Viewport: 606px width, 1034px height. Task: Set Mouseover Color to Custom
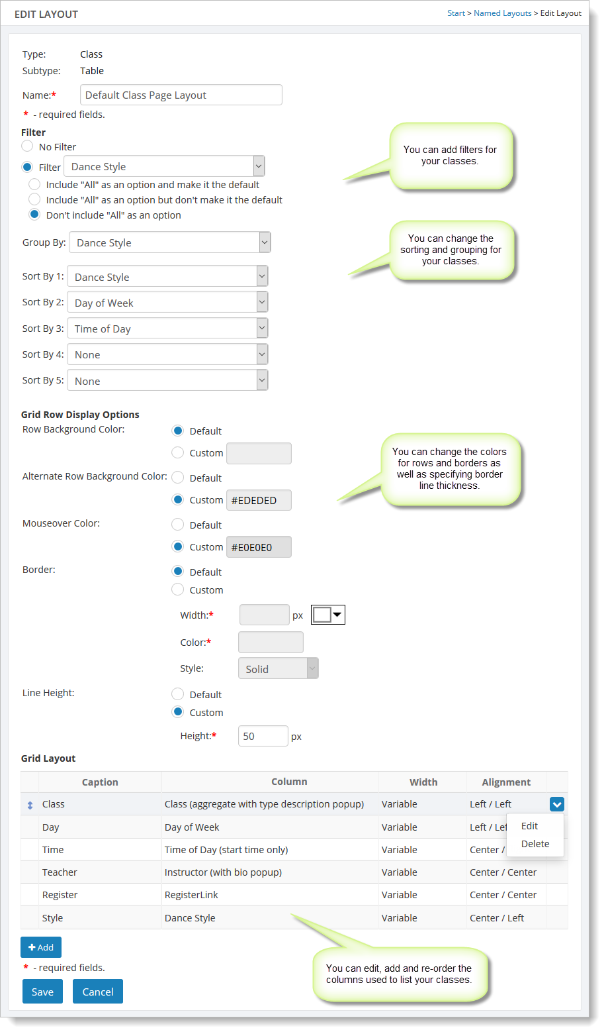point(178,546)
